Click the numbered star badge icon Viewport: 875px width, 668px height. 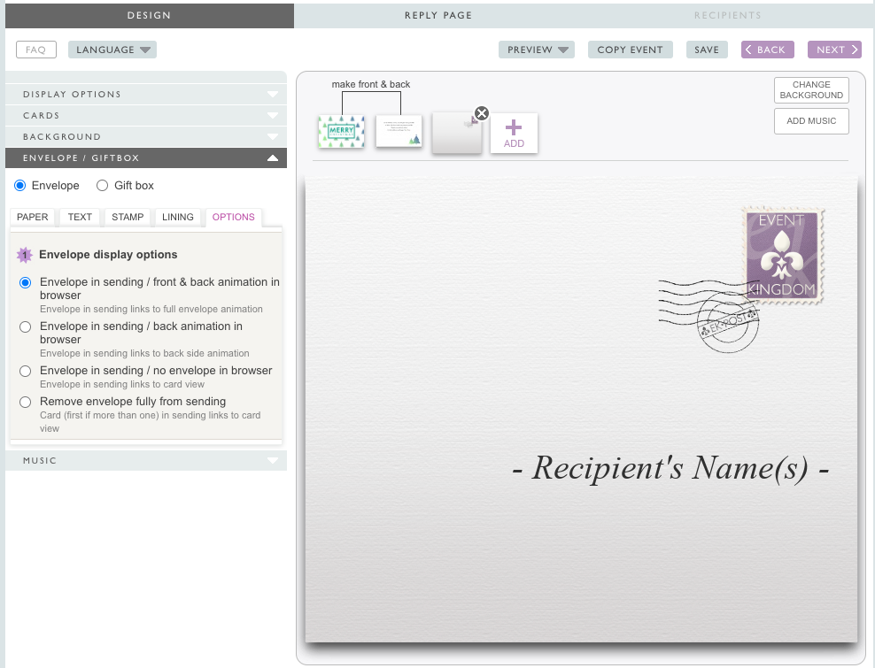(x=25, y=255)
